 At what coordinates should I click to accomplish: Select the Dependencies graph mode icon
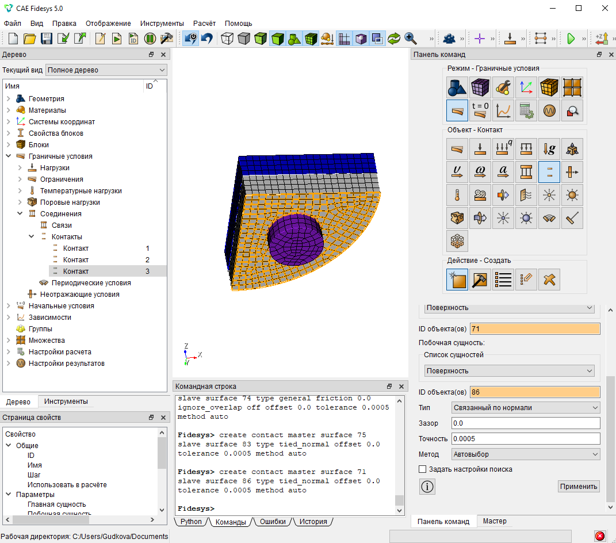point(503,110)
